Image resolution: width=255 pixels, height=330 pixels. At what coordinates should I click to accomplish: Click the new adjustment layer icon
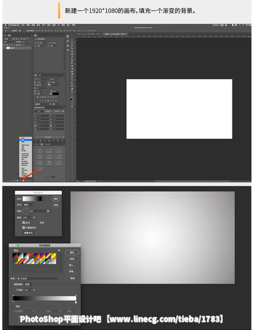20,181
